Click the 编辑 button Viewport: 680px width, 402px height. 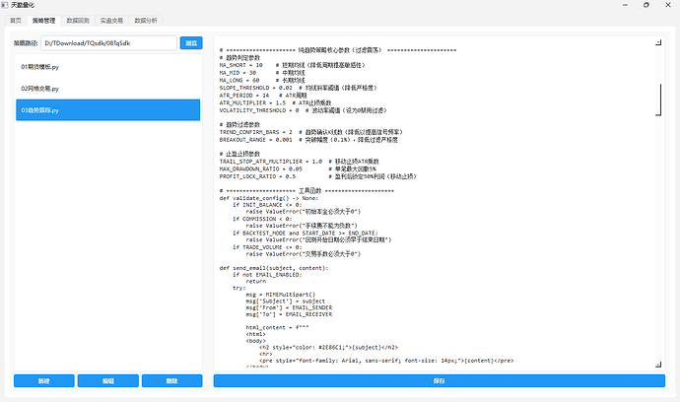pos(107,380)
